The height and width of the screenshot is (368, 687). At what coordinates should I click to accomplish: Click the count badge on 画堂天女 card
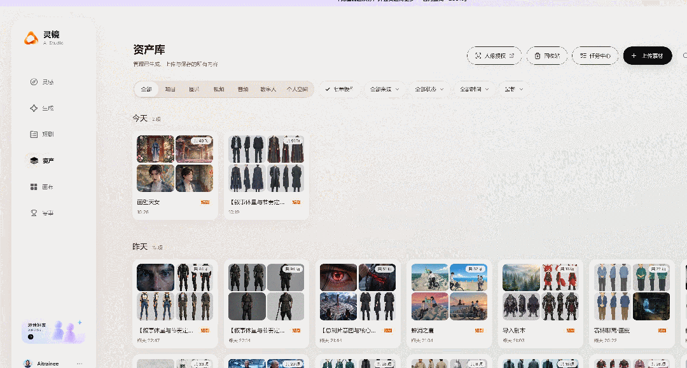[x=201, y=141]
